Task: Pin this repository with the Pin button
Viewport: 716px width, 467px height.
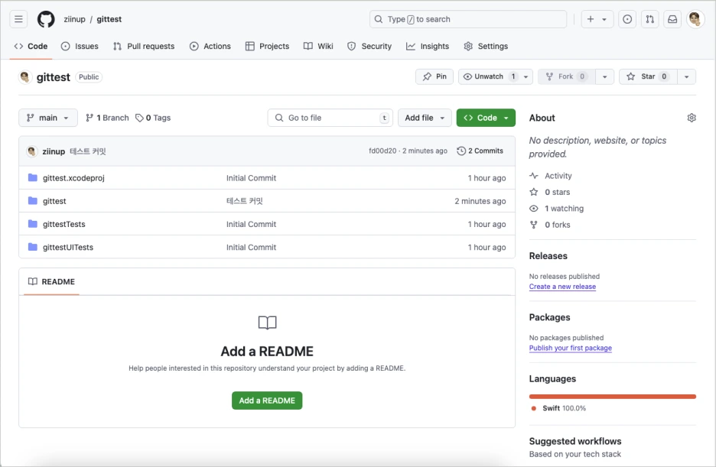Action: pos(434,76)
